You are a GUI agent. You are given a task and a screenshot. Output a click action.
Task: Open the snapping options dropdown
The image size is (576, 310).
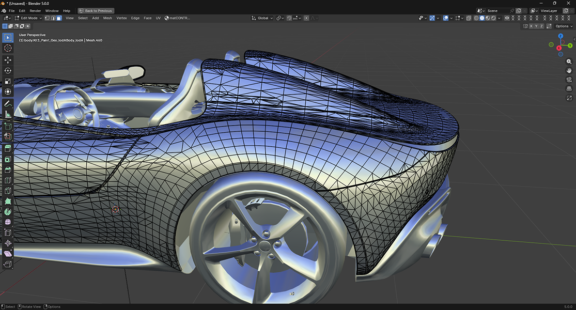[x=297, y=18]
